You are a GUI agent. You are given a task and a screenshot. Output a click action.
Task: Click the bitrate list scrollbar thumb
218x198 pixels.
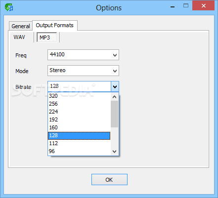115,114
